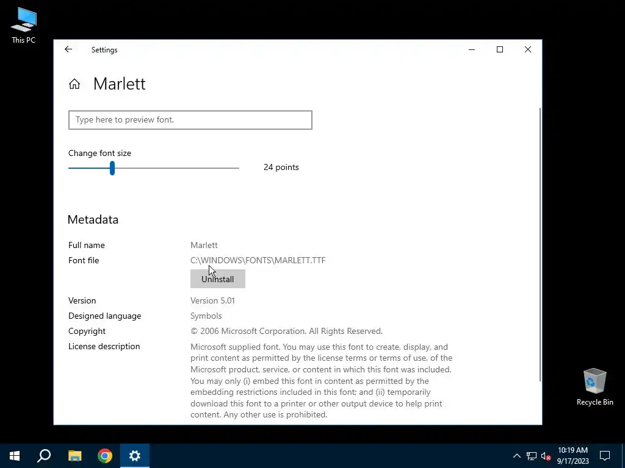The width and height of the screenshot is (625, 468).
Task: Click the "Marlett" full name value
Action: (204, 245)
